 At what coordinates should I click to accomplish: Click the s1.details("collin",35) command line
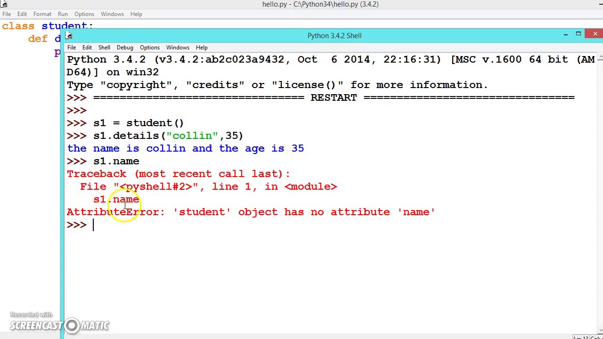tap(168, 136)
